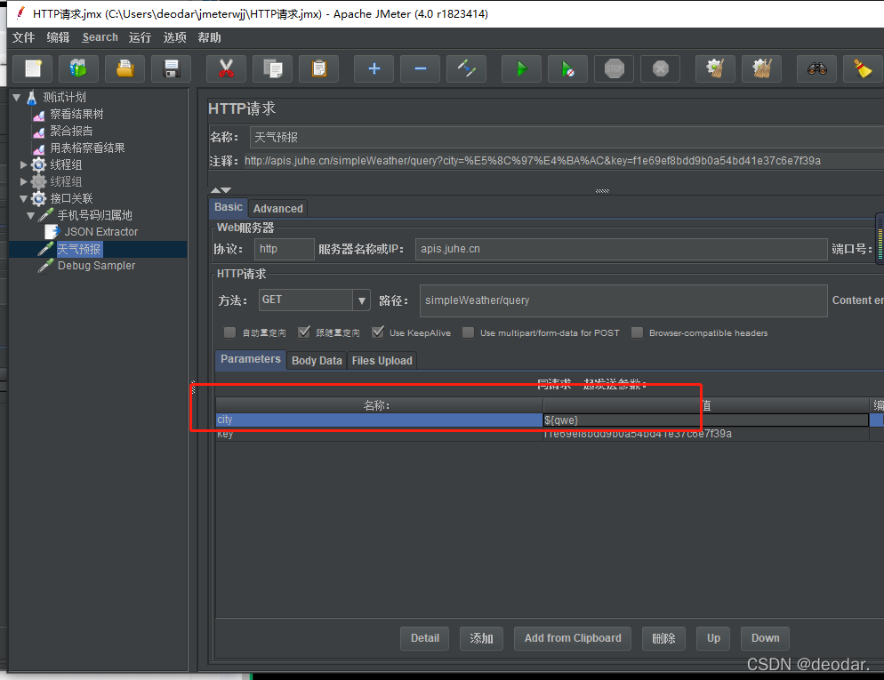
Task: Toggle Use KeepAlive checkbox
Action: pyautogui.click(x=378, y=332)
